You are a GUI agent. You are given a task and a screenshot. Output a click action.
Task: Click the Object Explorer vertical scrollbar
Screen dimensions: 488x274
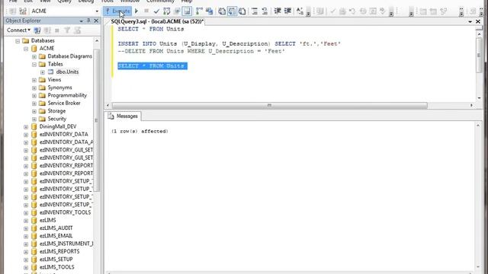[x=97, y=119]
